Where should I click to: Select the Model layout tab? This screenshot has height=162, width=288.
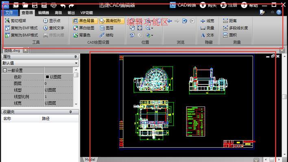coord(90,160)
